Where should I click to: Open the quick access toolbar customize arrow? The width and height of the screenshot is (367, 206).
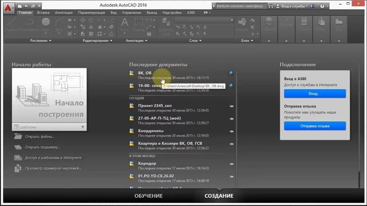(x=40, y=6)
